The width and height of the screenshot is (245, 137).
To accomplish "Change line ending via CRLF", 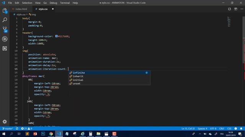I will (222, 129).
